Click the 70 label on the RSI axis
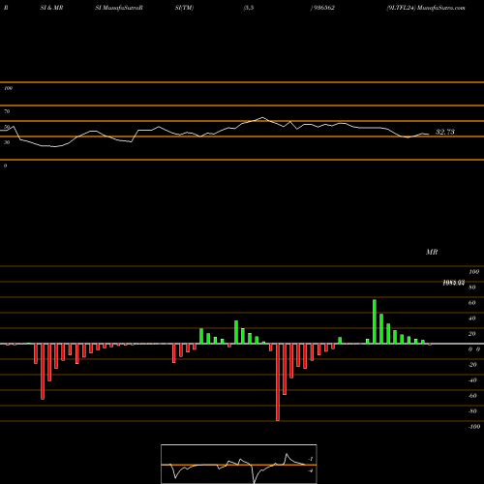The height and width of the screenshot is (484, 484). 7,111
